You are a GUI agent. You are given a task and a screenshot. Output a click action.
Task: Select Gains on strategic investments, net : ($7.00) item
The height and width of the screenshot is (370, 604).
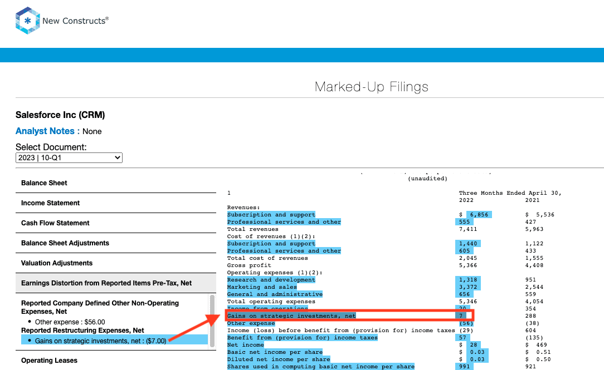pos(114,340)
